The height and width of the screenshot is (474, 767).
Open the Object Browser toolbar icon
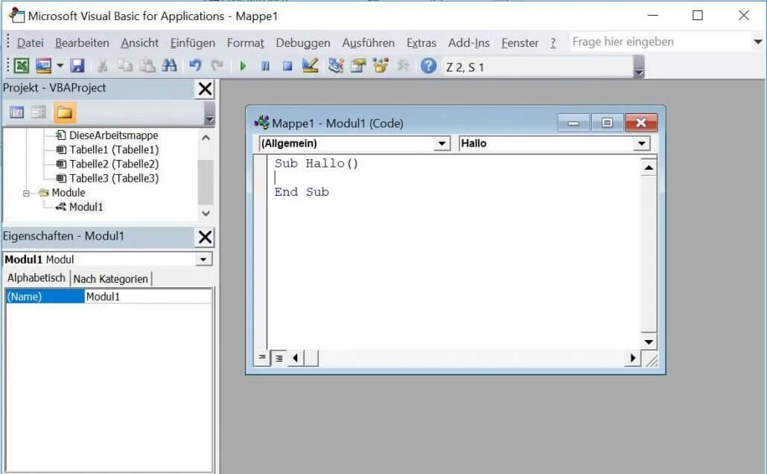coord(381,65)
